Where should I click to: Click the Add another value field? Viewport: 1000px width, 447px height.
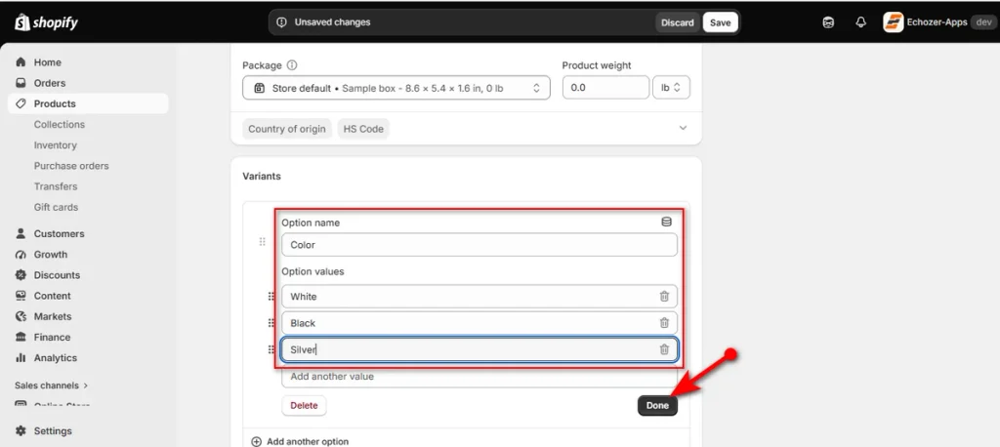479,376
